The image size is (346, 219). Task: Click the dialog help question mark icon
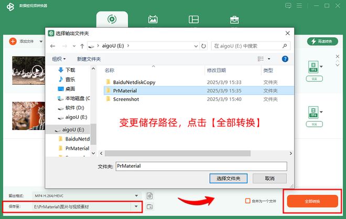point(285,59)
